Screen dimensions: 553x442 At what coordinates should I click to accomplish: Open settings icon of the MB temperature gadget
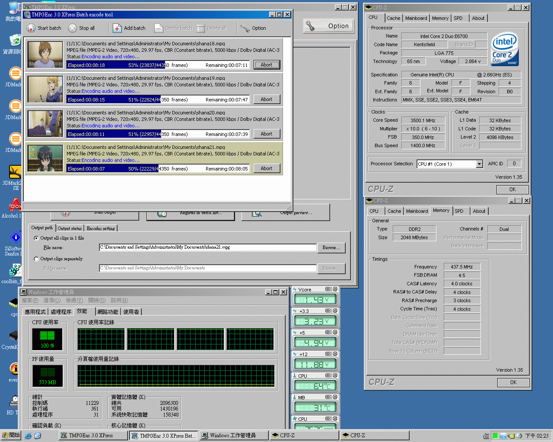328,397
